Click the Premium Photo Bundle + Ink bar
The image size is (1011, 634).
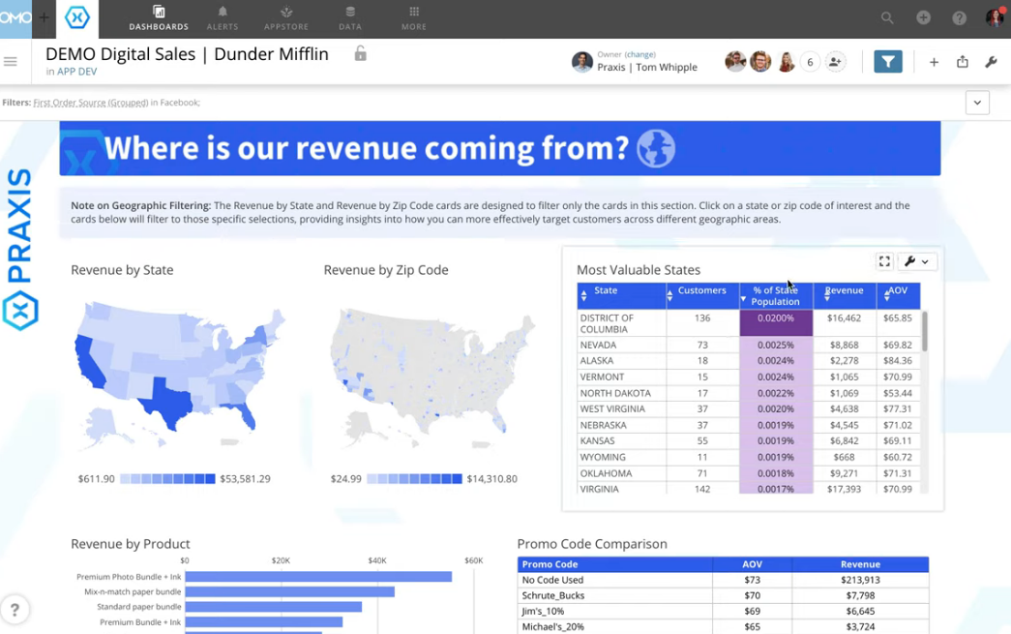pyautogui.click(x=318, y=577)
